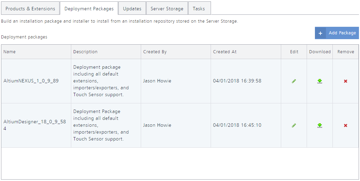Open the Tasks tab

point(199,9)
